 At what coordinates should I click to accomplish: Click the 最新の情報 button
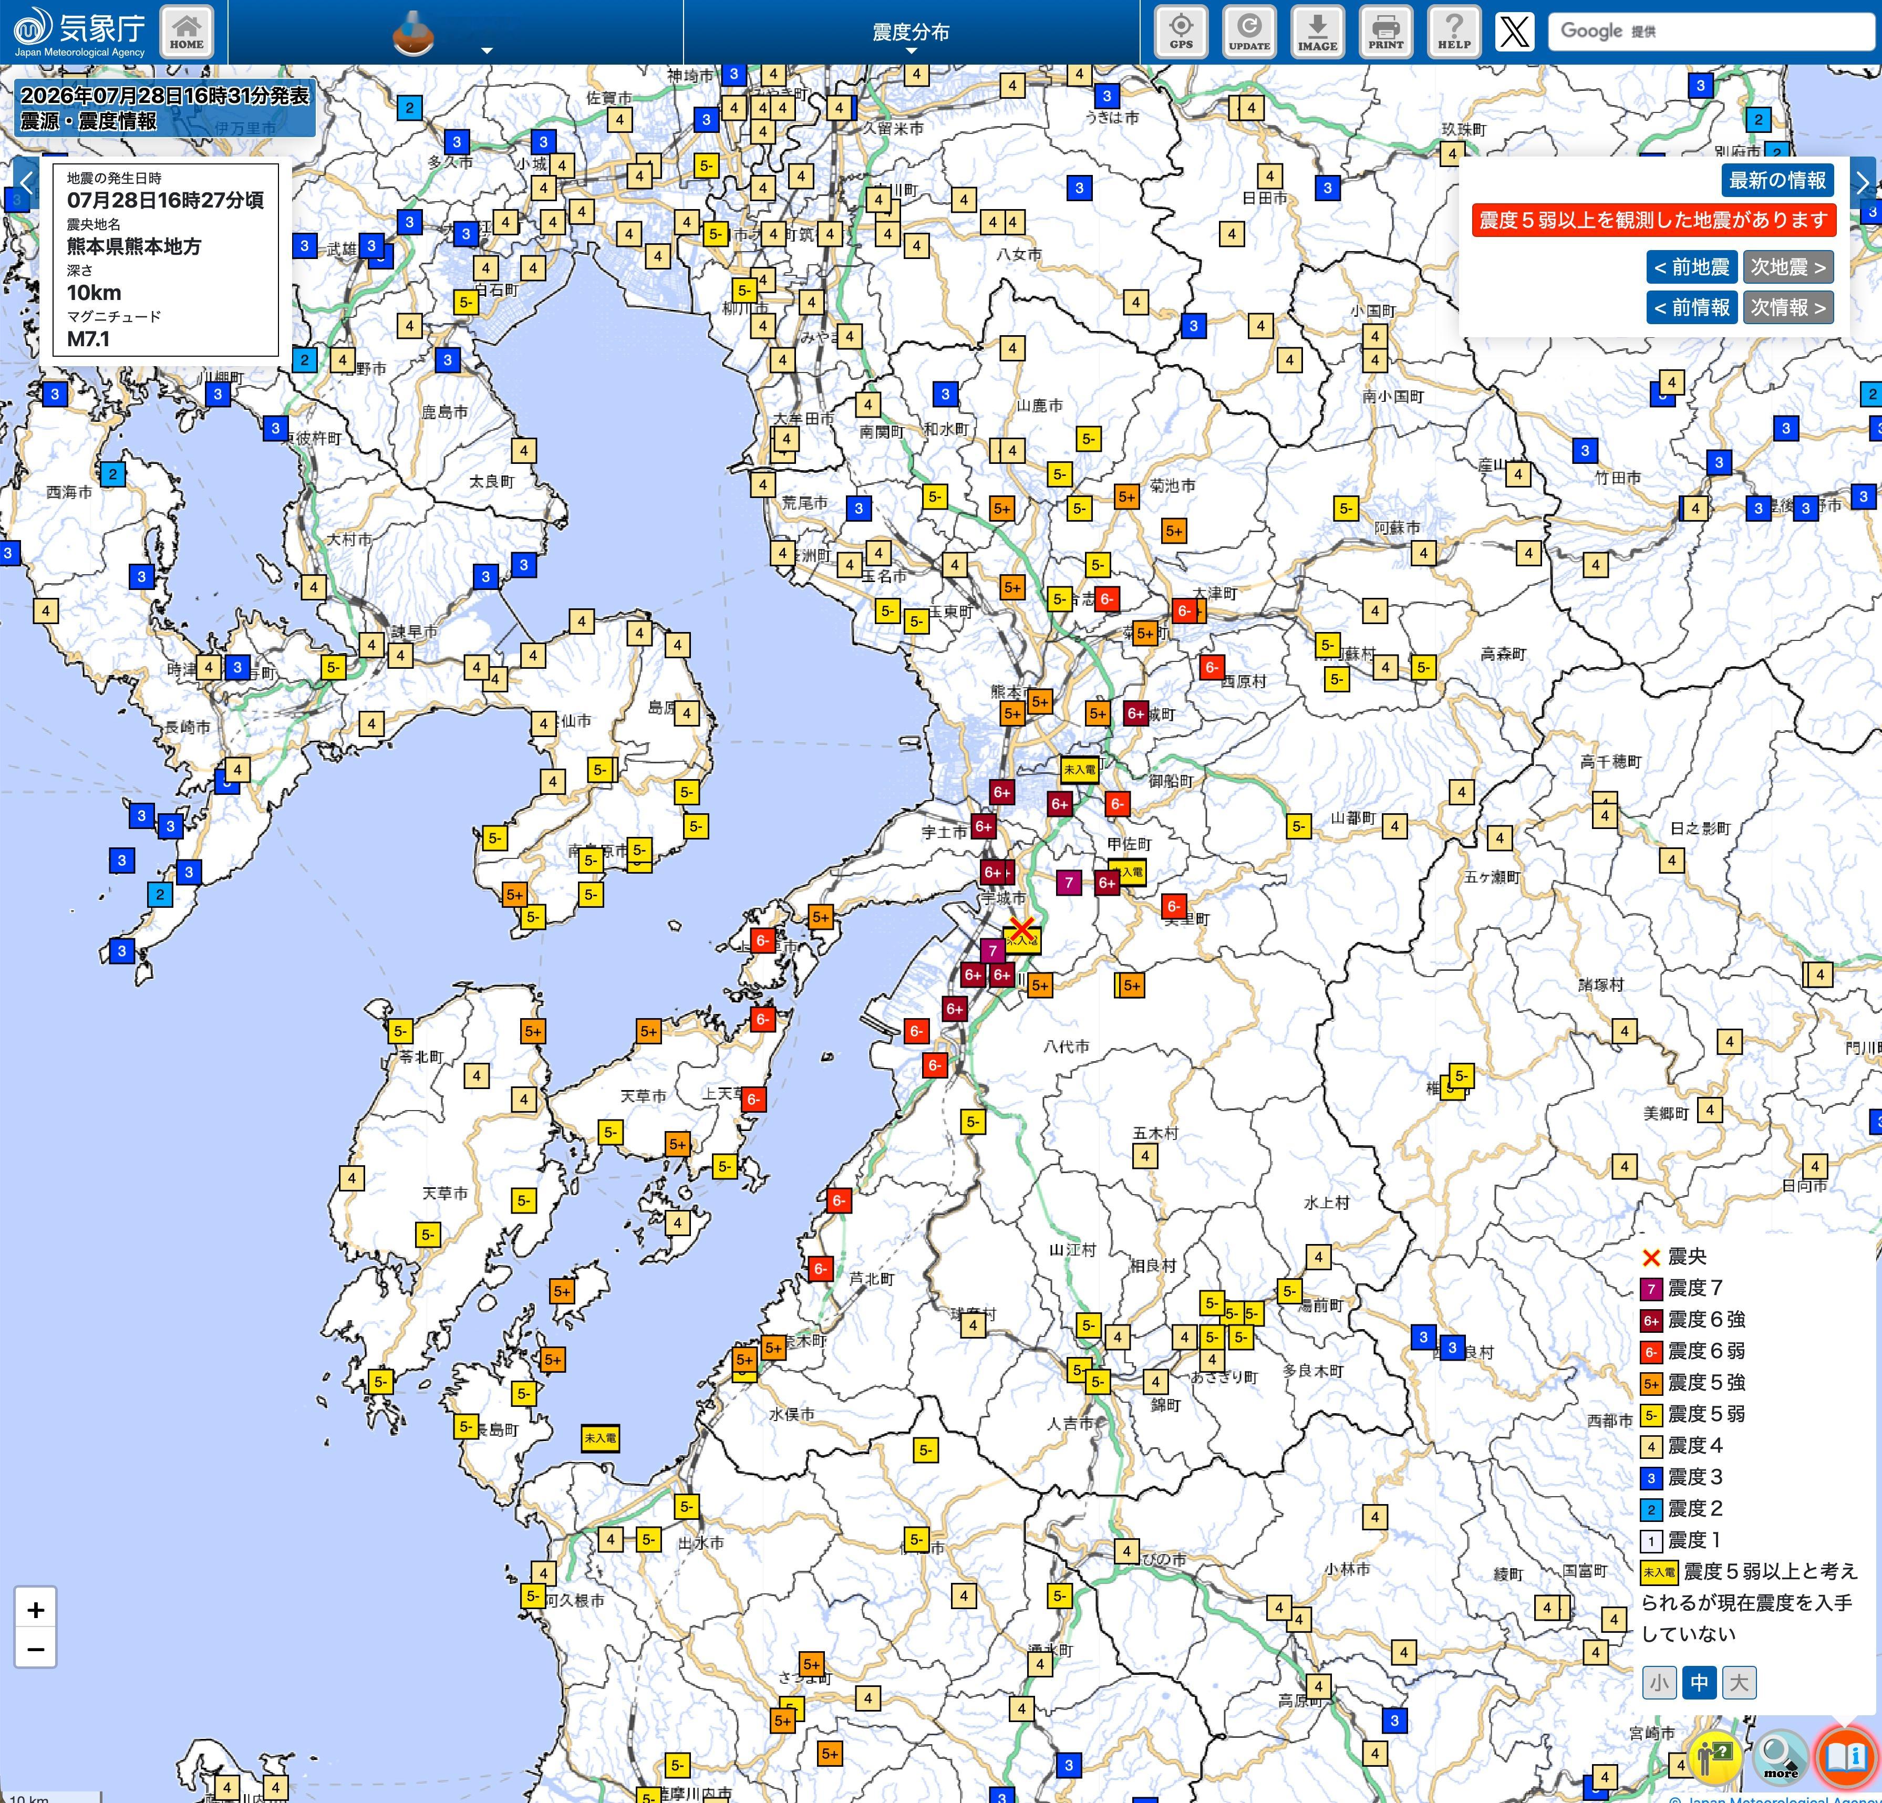coord(1777,180)
